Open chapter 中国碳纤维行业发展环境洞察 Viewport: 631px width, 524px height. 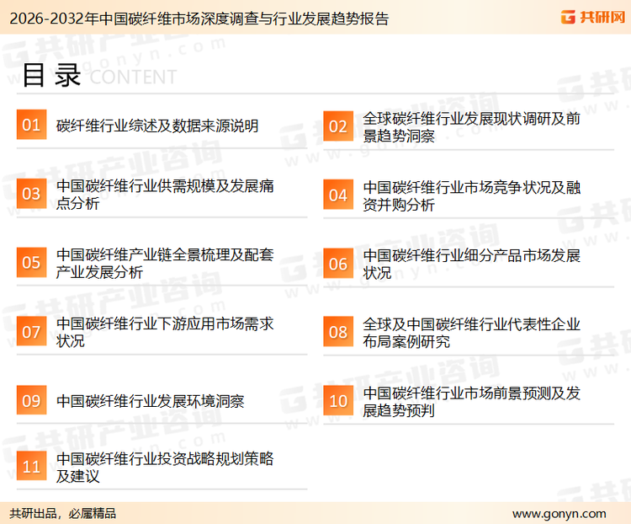tap(150, 401)
